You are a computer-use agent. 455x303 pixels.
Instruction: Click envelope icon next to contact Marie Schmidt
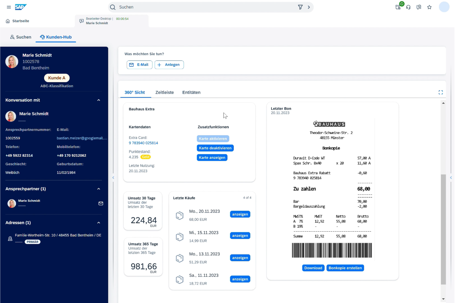(x=101, y=203)
